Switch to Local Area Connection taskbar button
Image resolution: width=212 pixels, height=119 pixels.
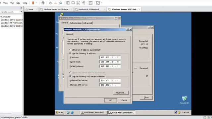122,112
